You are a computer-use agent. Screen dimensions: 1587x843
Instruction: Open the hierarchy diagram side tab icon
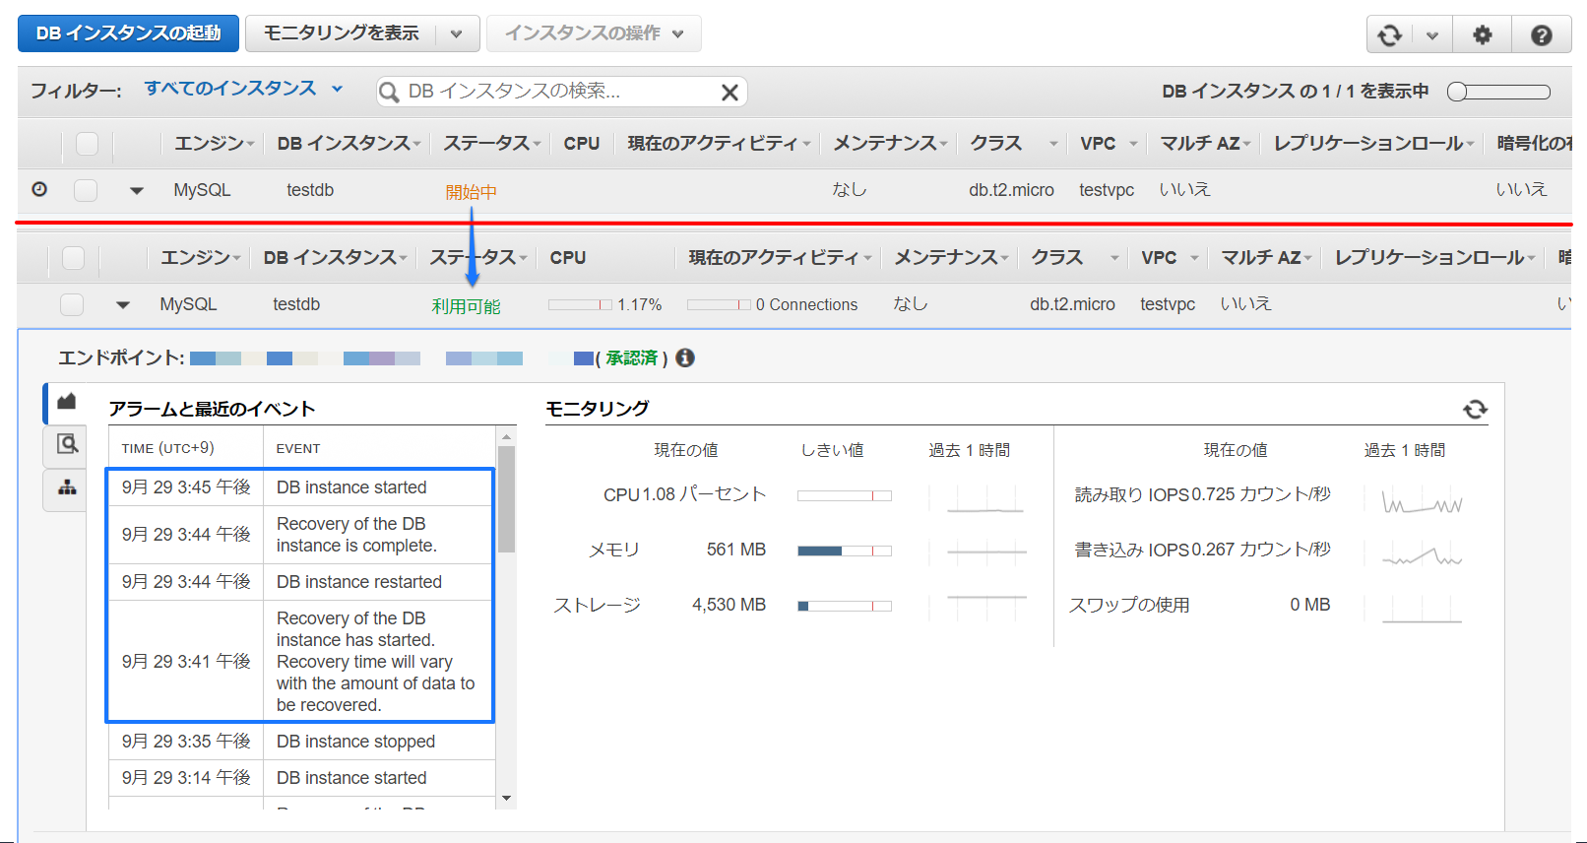pos(67,487)
